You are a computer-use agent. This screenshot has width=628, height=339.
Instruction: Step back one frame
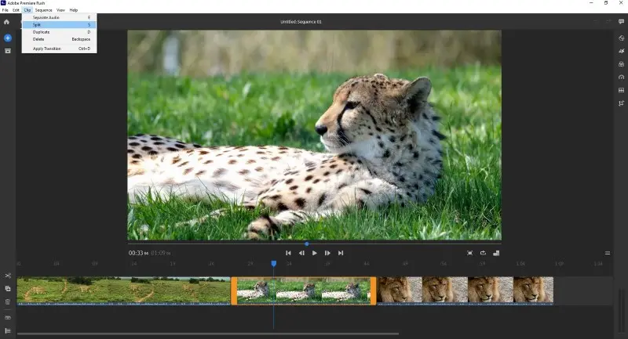coord(301,253)
